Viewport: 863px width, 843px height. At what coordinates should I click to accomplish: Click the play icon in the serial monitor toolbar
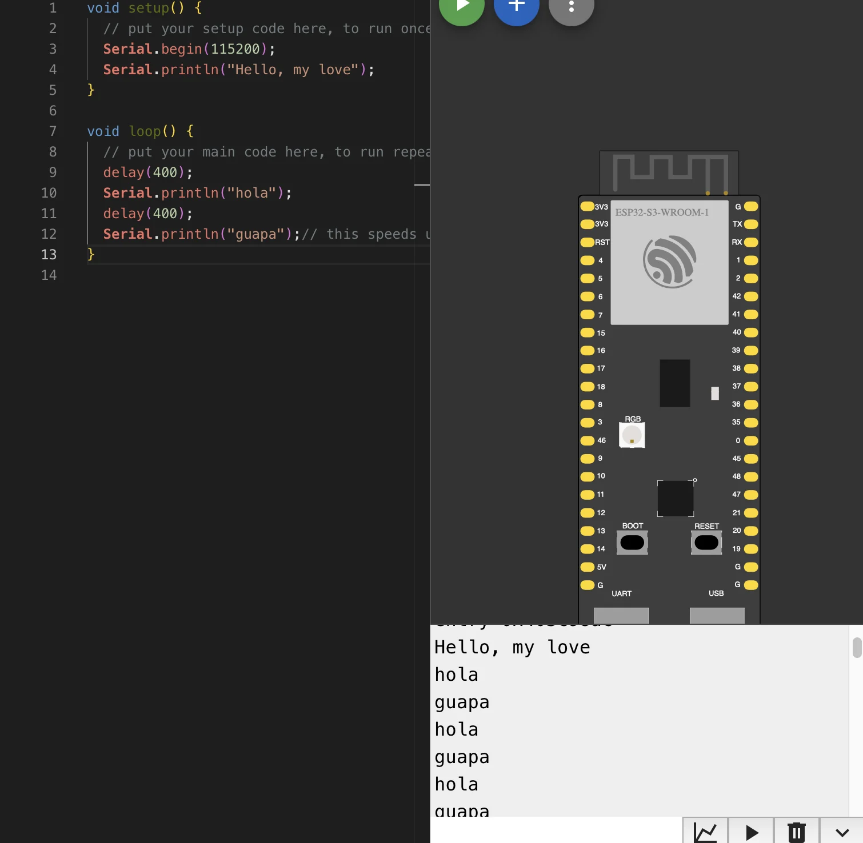752,832
